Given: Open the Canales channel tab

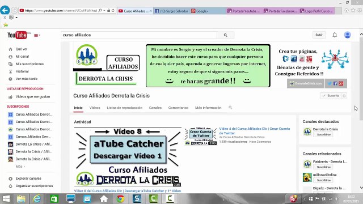Looking at the screenshot, I should click(155, 108).
